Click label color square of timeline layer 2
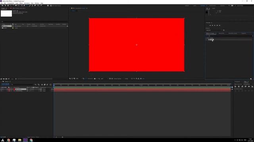This screenshot has height=142, width=254. click(x=9, y=91)
